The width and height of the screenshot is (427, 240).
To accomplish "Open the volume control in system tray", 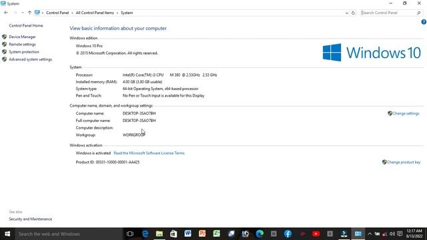I will click(392, 234).
